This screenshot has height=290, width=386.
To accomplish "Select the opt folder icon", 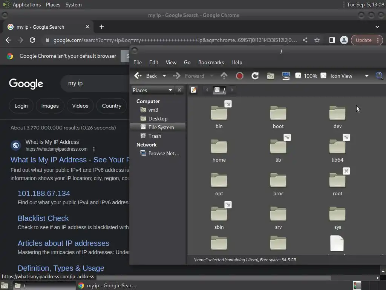I will click(219, 180).
